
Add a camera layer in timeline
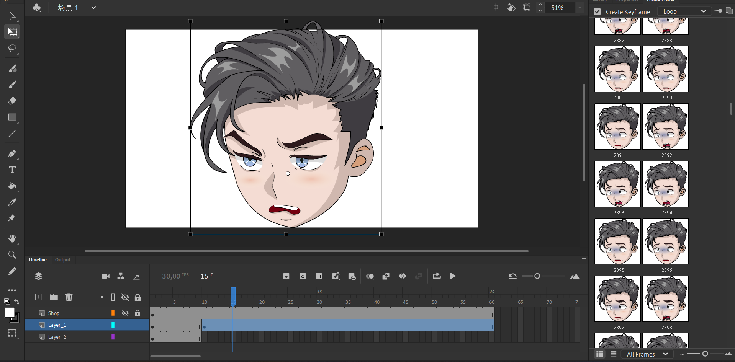(x=106, y=276)
